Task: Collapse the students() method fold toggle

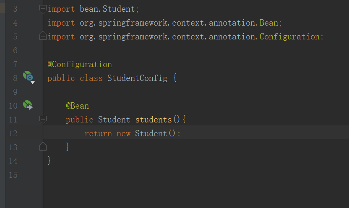Action: click(42, 120)
